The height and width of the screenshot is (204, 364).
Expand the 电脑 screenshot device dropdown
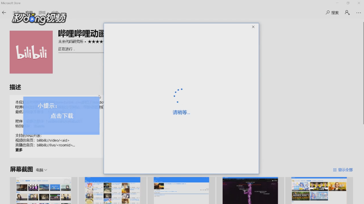pos(42,170)
